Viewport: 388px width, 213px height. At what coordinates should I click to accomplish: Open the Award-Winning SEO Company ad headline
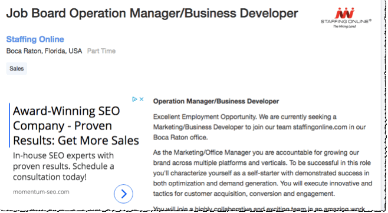coord(75,126)
